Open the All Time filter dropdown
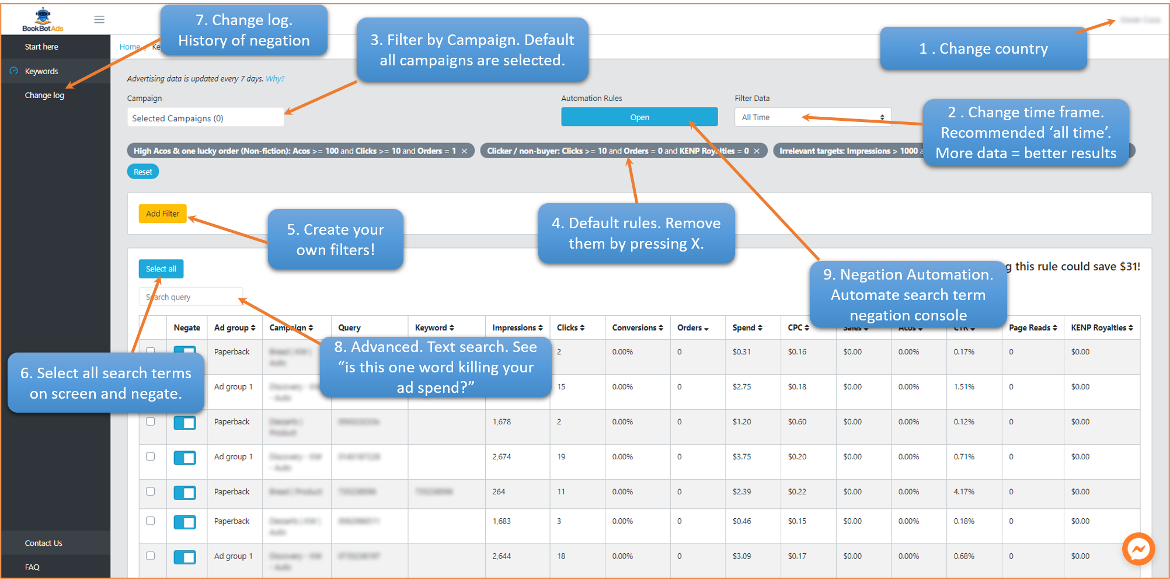The image size is (1170, 579). (812, 117)
